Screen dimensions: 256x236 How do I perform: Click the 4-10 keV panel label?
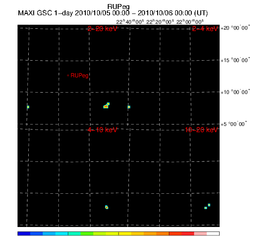[x=102, y=130]
